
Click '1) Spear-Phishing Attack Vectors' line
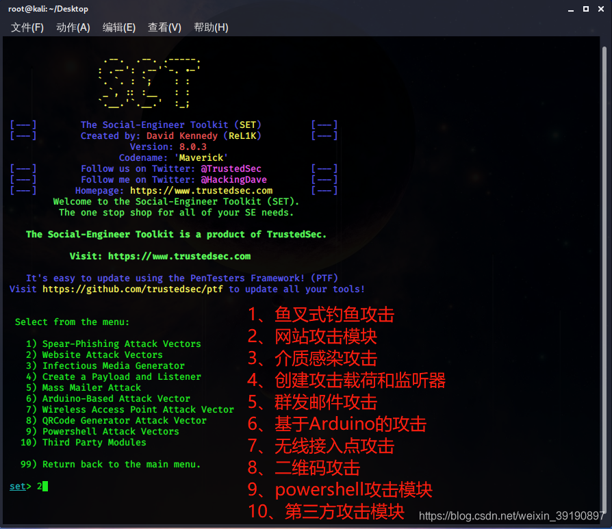tap(113, 344)
